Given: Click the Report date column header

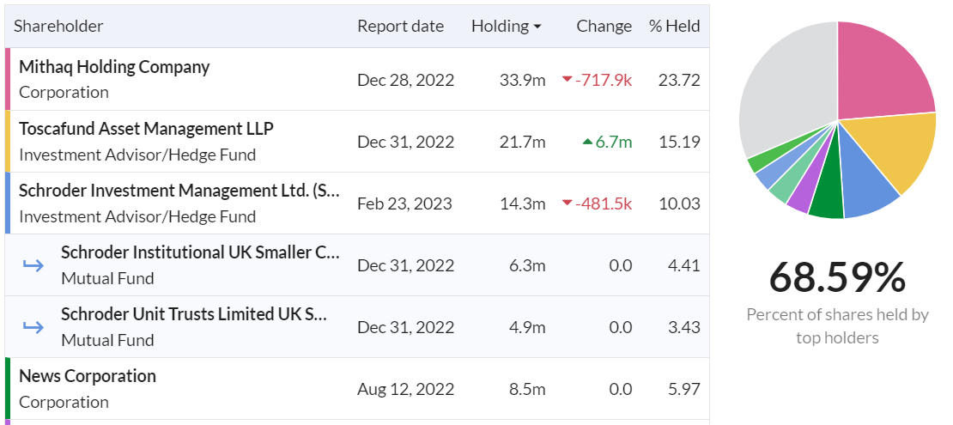Looking at the screenshot, I should (401, 26).
